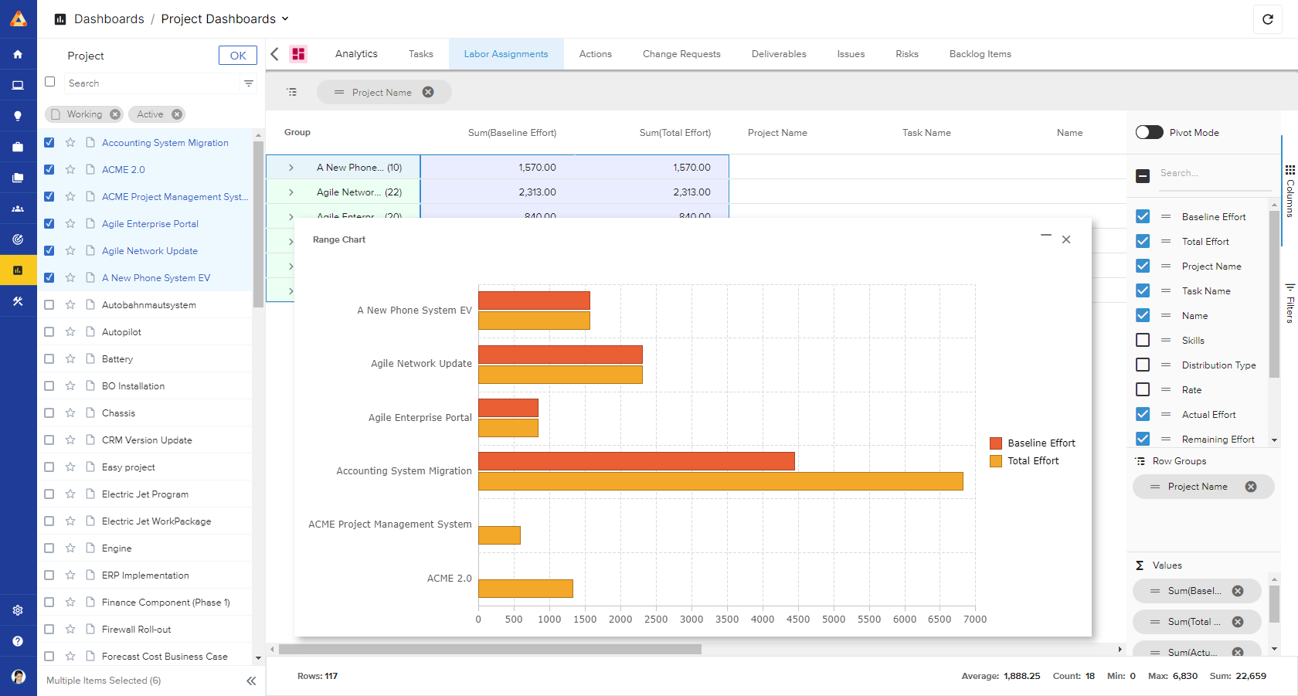Open the Columns side tab
The image size is (1298, 696).
click(x=1290, y=191)
